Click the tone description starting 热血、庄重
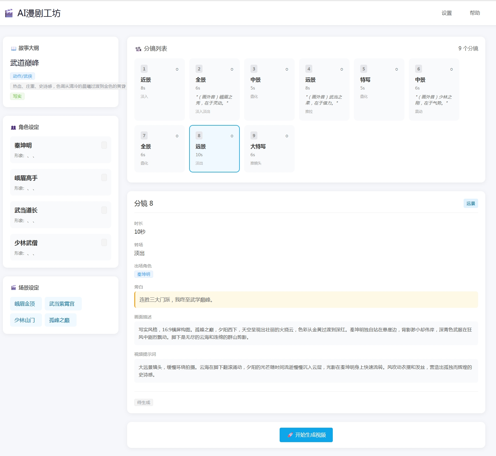The width and height of the screenshot is (496, 456). [69, 86]
